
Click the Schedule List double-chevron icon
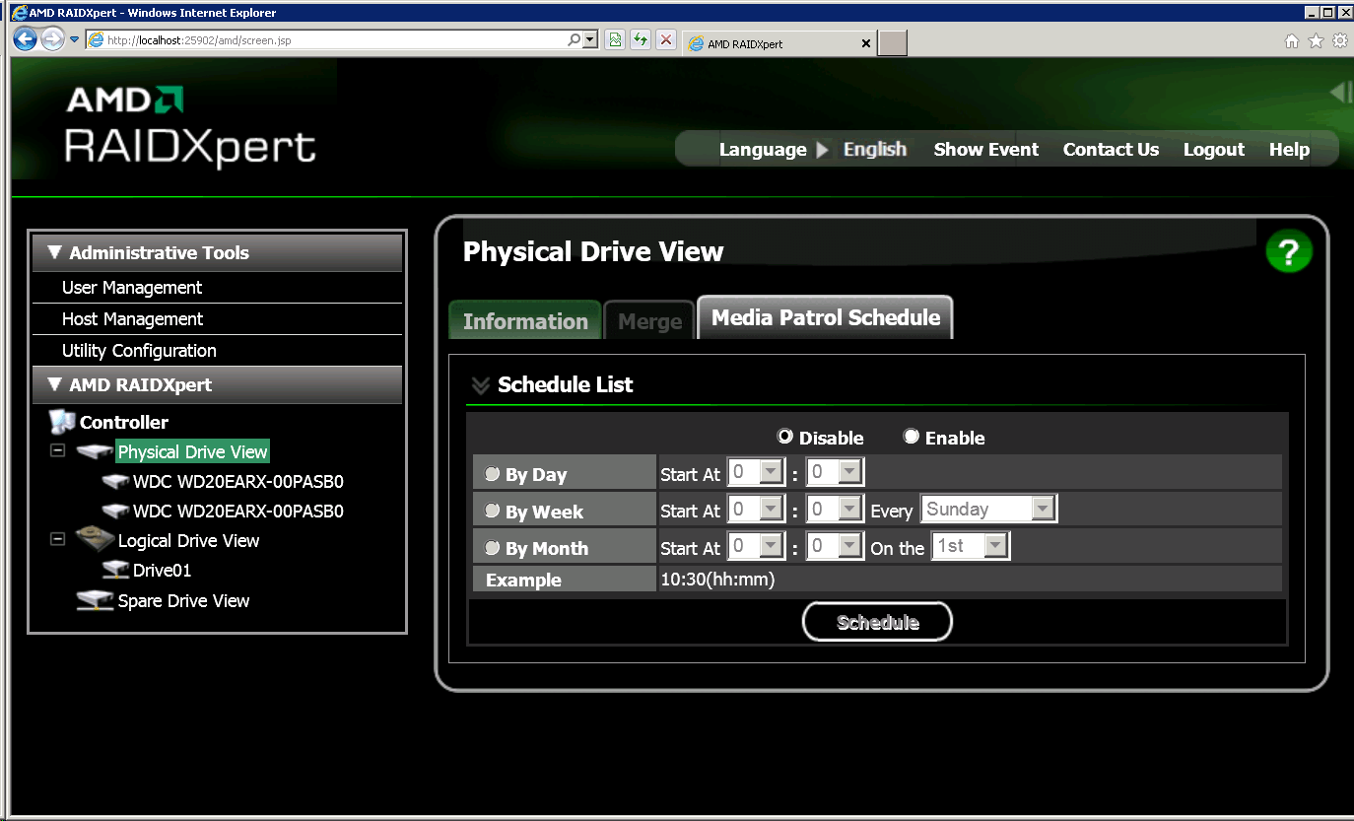(481, 385)
